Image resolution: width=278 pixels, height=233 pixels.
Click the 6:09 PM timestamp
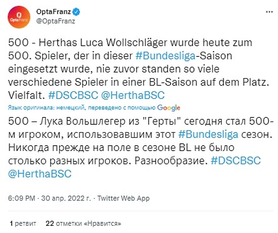pyautogui.click(x=21, y=198)
